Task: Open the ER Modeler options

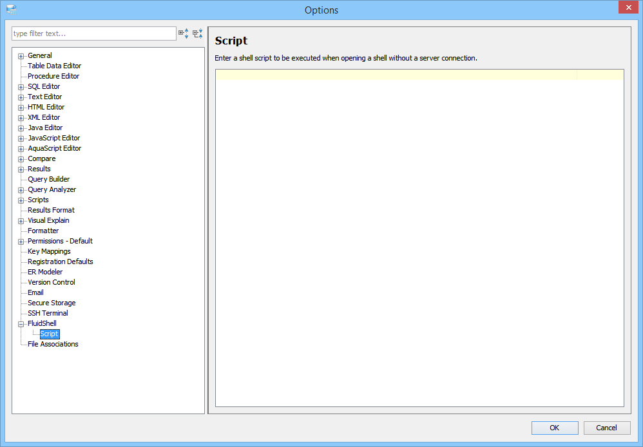Action: click(45, 272)
